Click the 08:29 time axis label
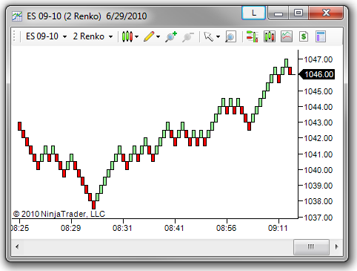Viewport: 357px width, 271px height. (x=71, y=228)
